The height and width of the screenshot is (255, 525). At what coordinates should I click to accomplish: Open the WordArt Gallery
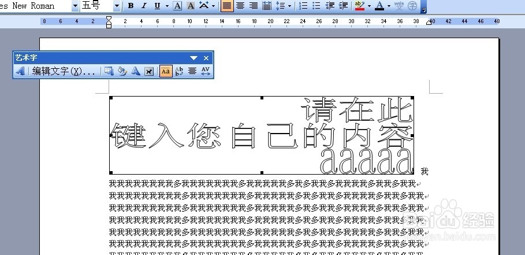(109, 71)
